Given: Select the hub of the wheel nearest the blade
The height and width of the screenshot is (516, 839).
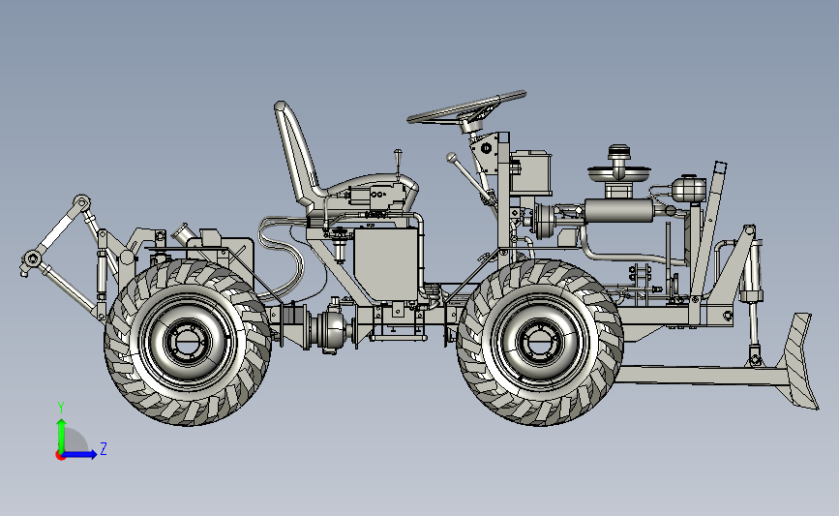Looking at the screenshot, I should (539, 342).
